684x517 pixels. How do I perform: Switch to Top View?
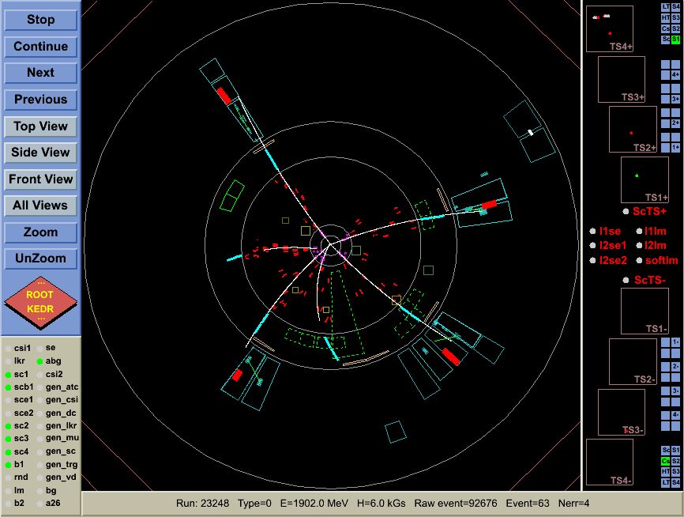[40, 126]
